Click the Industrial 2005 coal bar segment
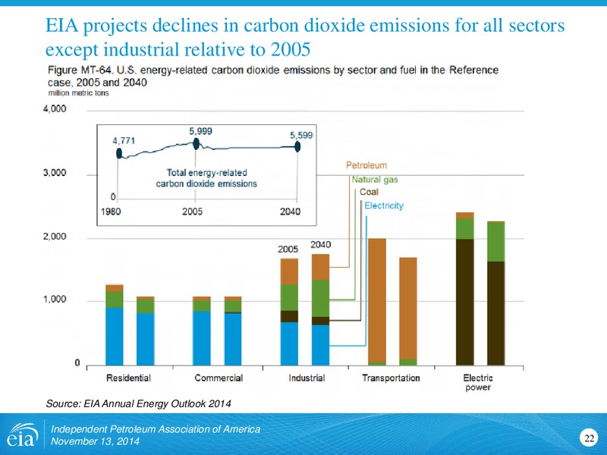This screenshot has width=607, height=455. (289, 316)
